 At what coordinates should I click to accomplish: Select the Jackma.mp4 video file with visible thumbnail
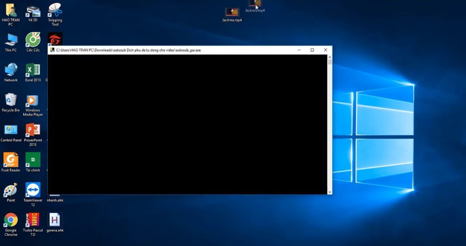(x=232, y=12)
